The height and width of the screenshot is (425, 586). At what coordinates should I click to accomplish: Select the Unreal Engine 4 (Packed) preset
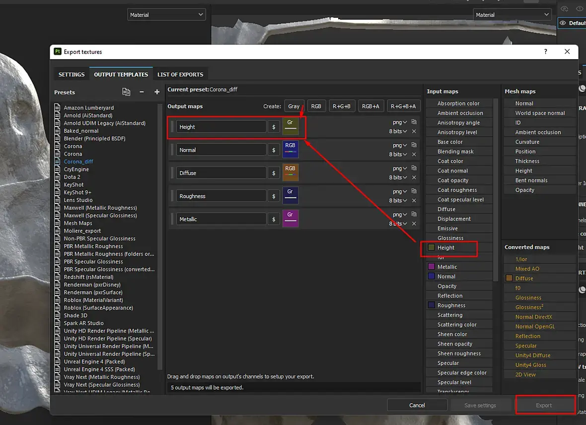(x=94, y=362)
